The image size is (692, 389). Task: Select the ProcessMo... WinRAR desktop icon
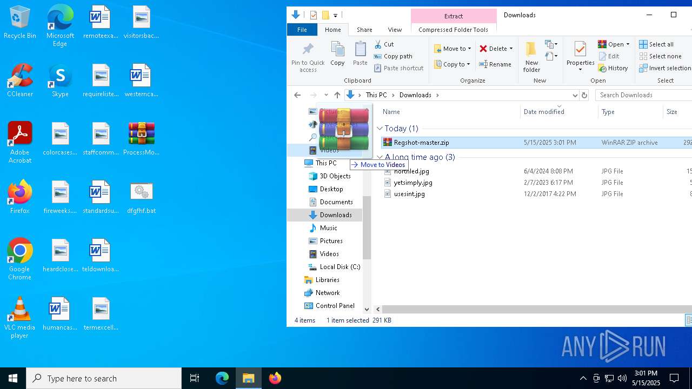pos(141,138)
